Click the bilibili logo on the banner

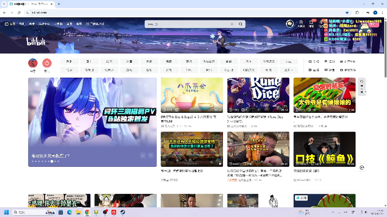[x=36, y=41]
